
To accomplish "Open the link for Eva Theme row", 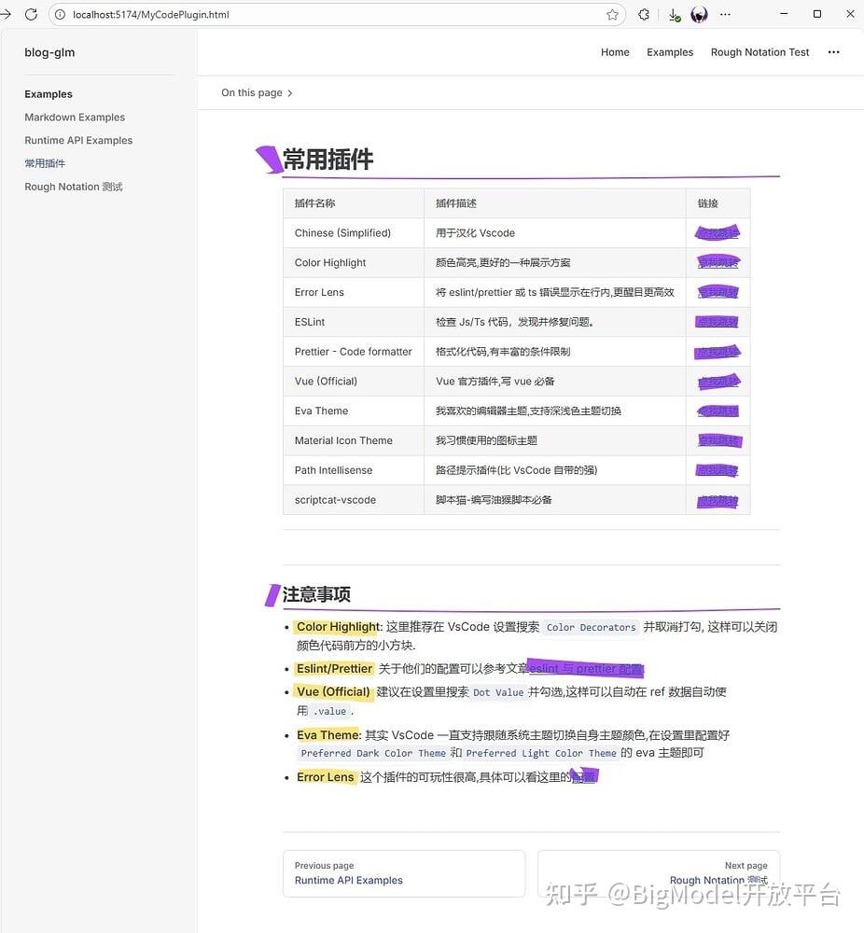I will (718, 411).
